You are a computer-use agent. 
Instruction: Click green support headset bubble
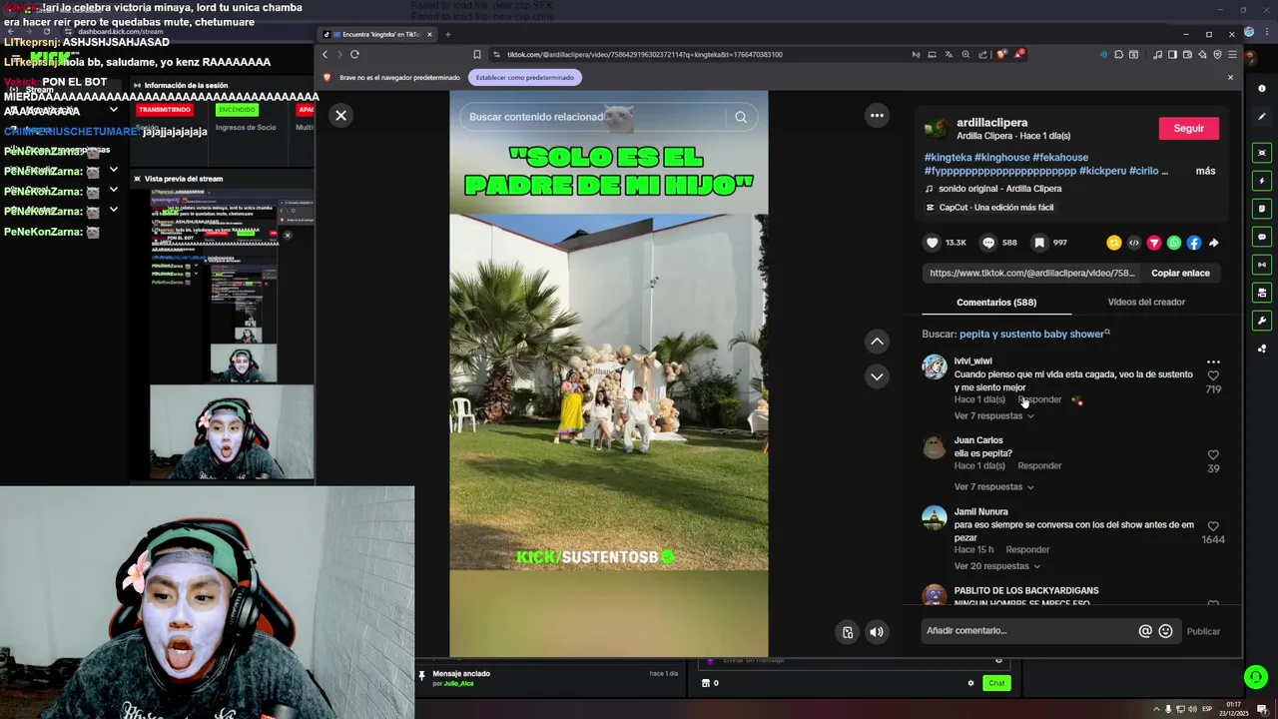[1256, 677]
